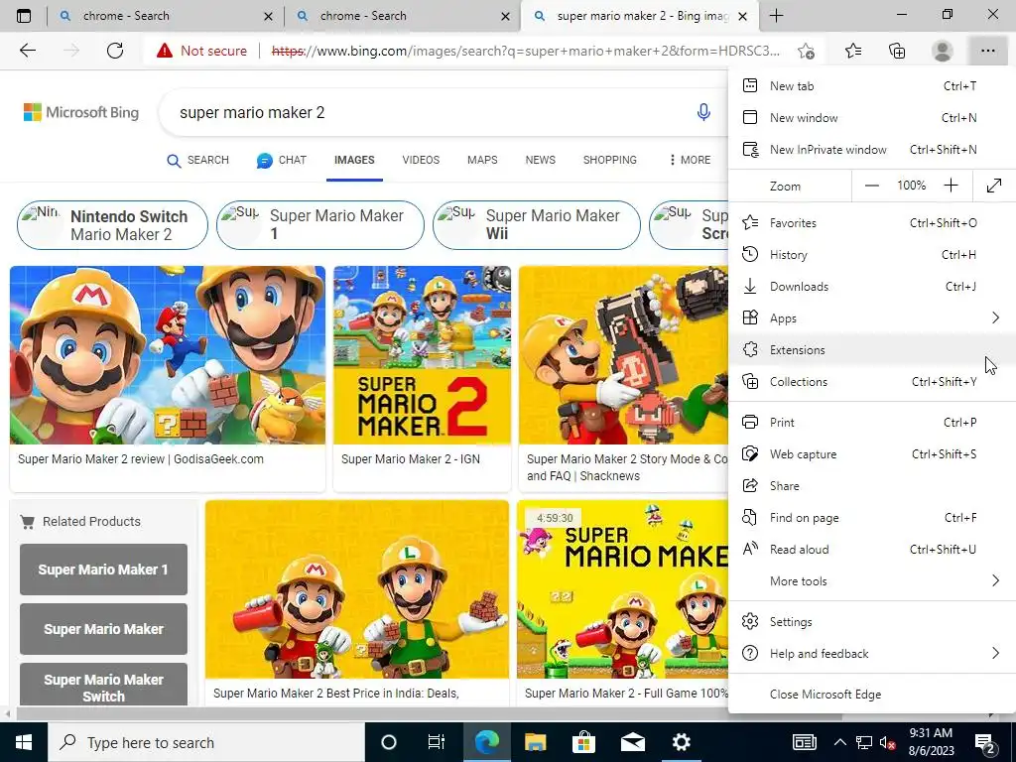Open GodisaGeek review image thumbnail

(x=167, y=355)
